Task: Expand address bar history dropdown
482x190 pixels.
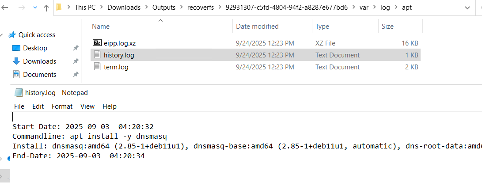Action: pyautogui.click(x=468, y=8)
